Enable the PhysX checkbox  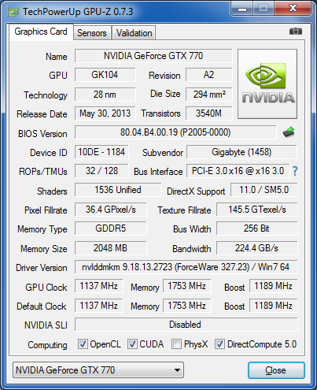pos(176,344)
